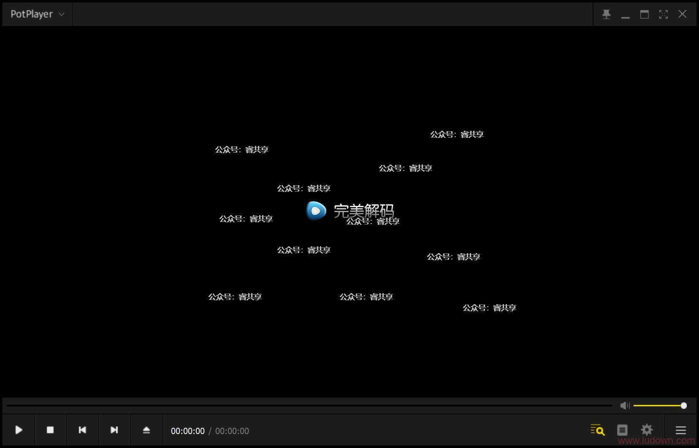This screenshot has height=448, width=699.
Task: Start playback with the Play button
Action: pyautogui.click(x=19, y=430)
